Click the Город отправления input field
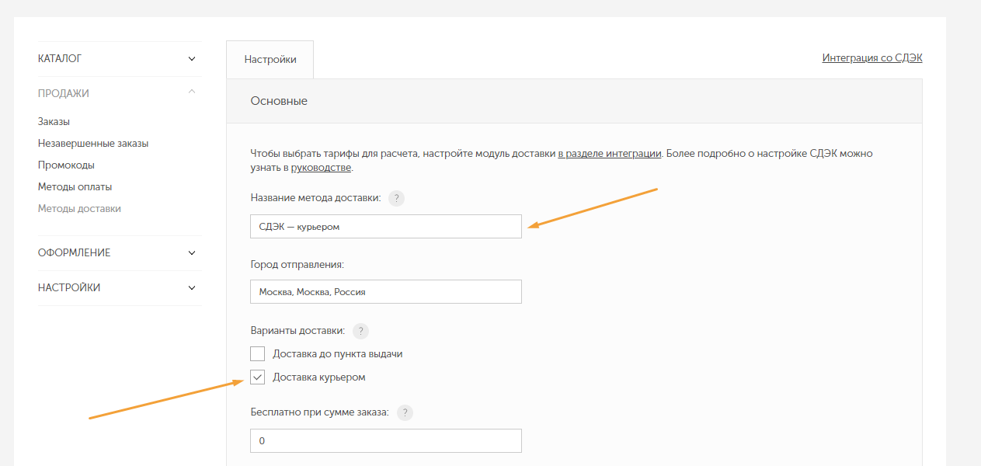The width and height of the screenshot is (981, 466). click(386, 292)
